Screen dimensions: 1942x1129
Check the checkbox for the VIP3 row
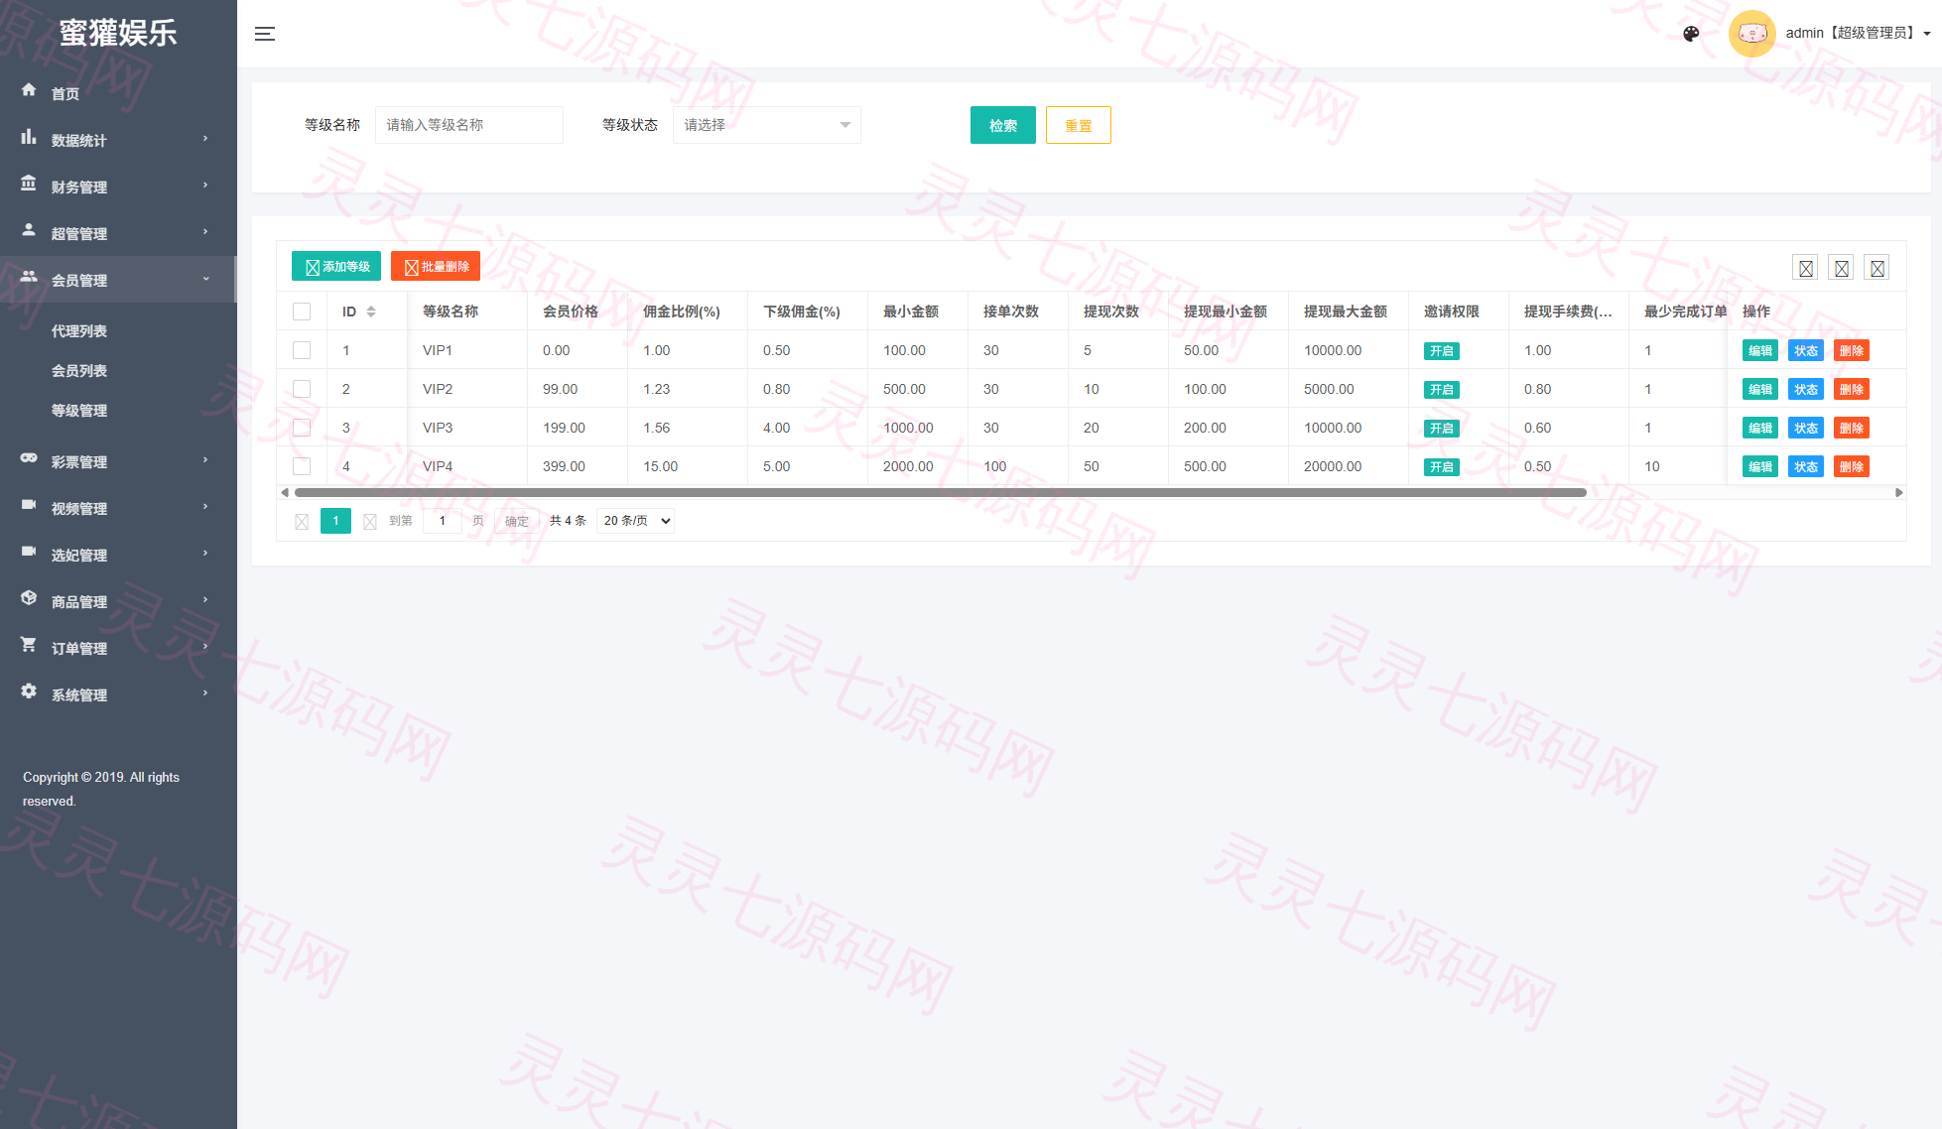(x=302, y=428)
